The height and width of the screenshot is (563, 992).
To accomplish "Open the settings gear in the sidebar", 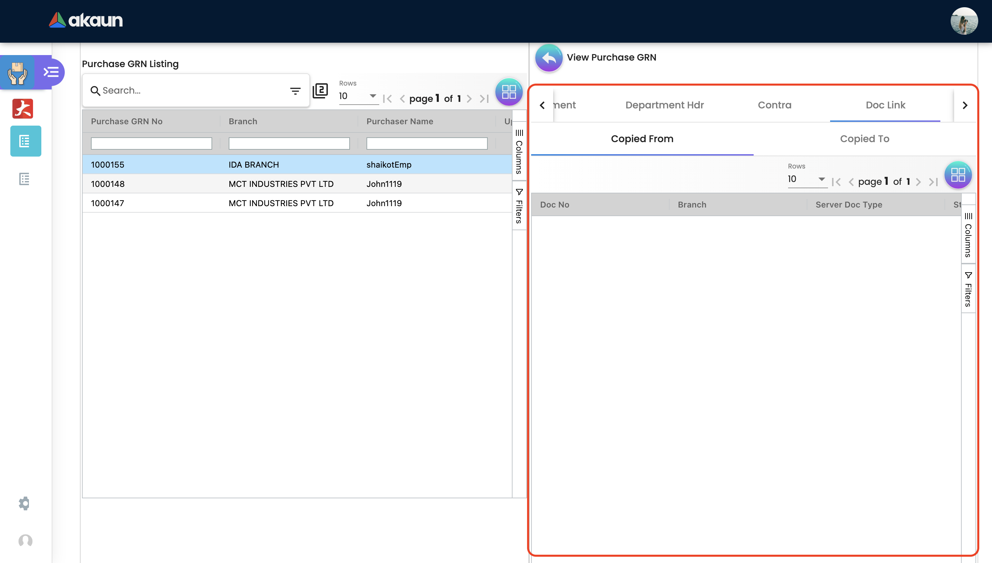I will 24,503.
